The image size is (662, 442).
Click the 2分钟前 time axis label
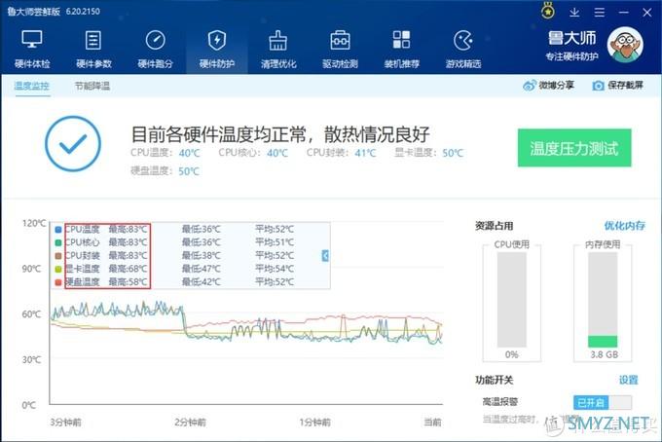pos(190,423)
